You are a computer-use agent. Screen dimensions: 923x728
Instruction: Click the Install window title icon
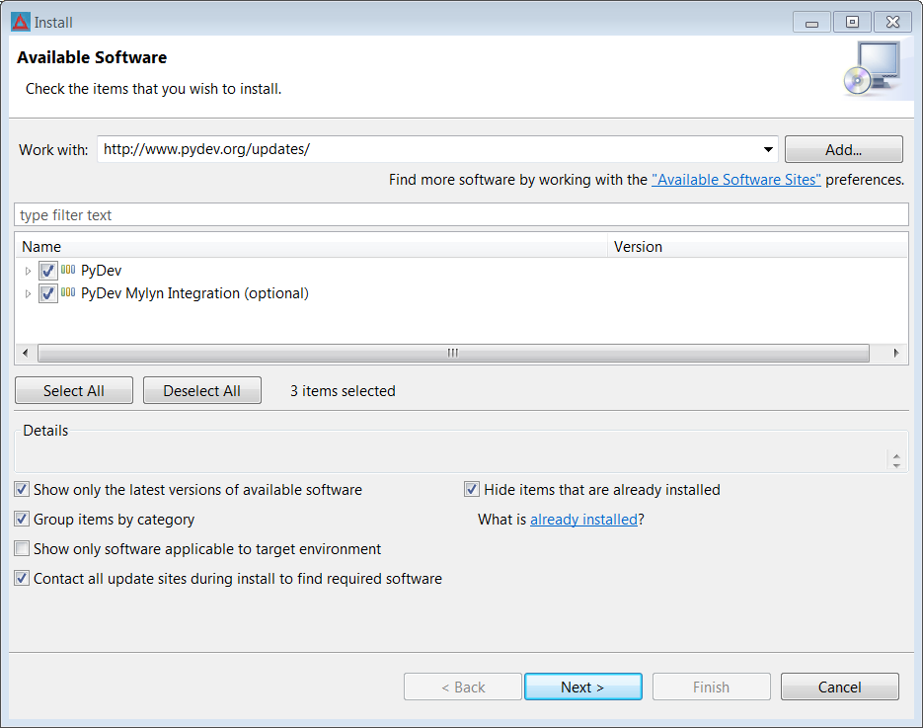pyautogui.click(x=20, y=23)
